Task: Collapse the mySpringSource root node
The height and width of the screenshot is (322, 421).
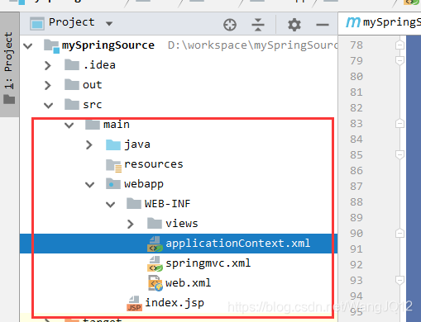Action: pos(28,45)
